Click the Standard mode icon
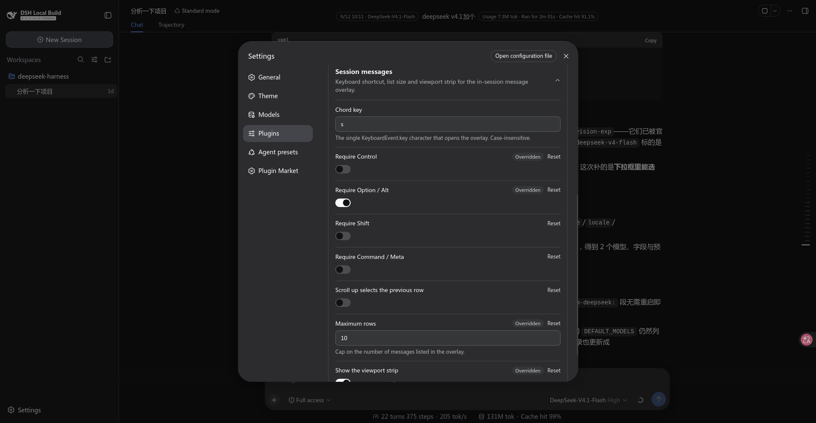Viewport: 816px width, 423px height. click(x=177, y=11)
